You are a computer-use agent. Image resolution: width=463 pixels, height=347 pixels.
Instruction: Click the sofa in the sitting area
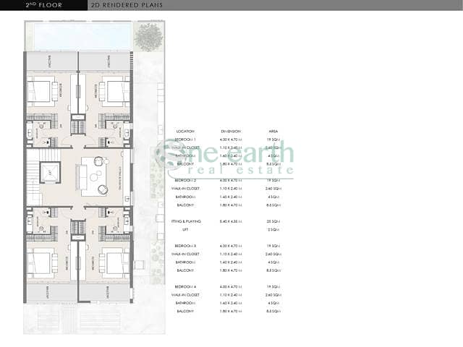coord(81,177)
